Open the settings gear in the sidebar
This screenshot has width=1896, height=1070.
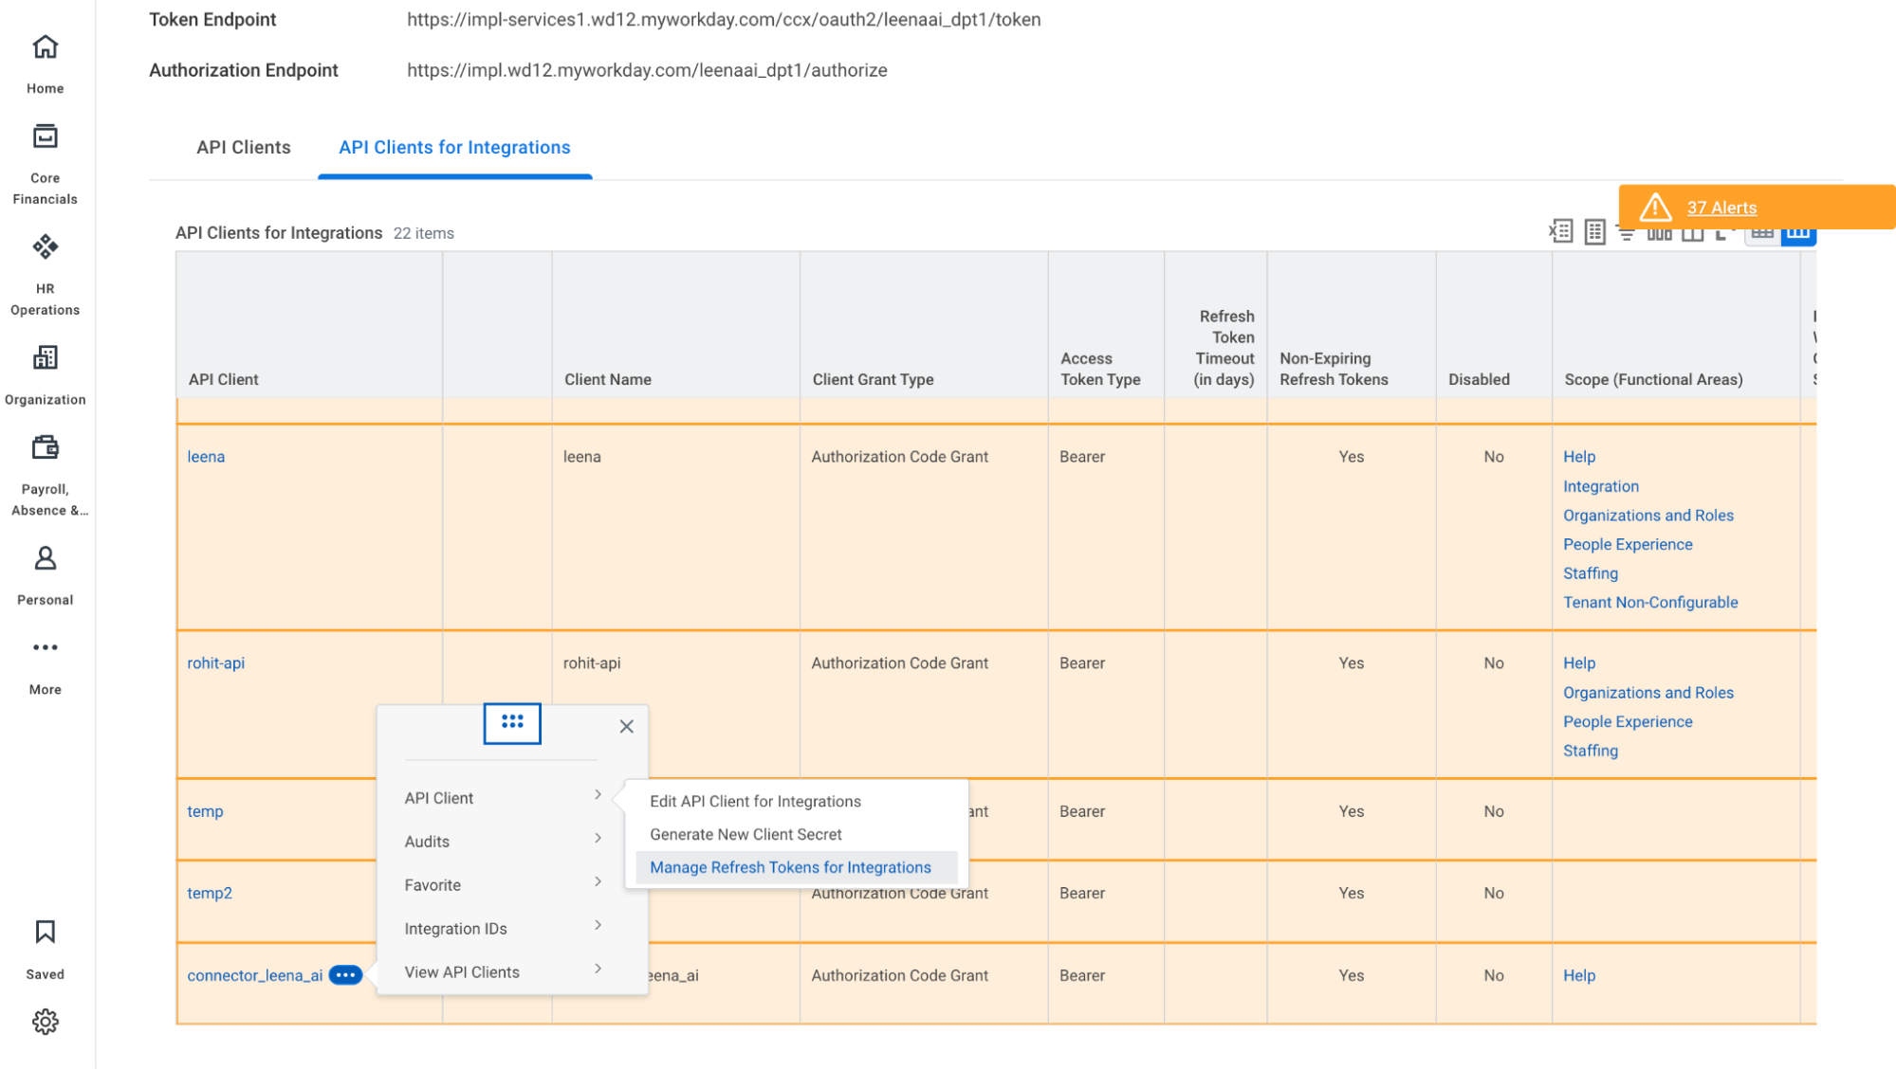45,1022
